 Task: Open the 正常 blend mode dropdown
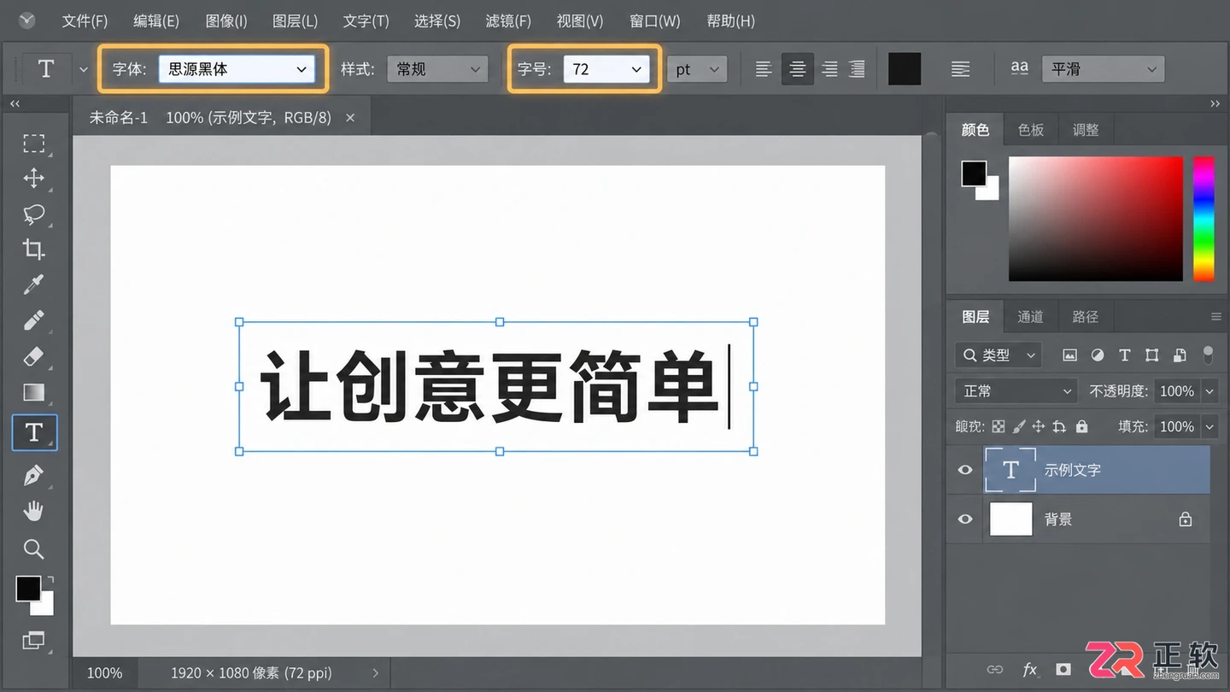coord(1016,390)
